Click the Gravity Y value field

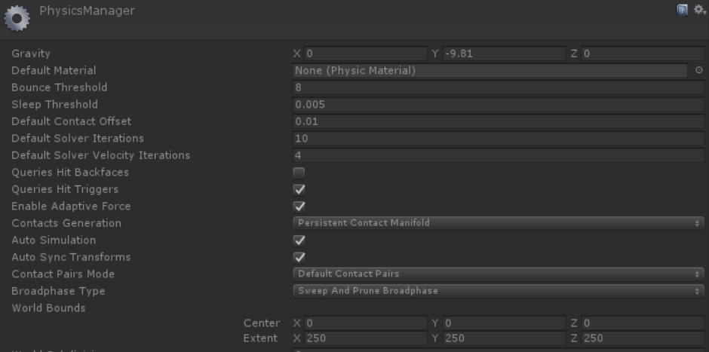pos(504,54)
